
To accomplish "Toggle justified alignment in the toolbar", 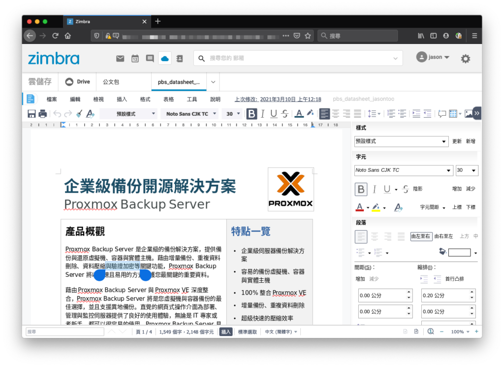I will pyautogui.click(x=357, y=113).
